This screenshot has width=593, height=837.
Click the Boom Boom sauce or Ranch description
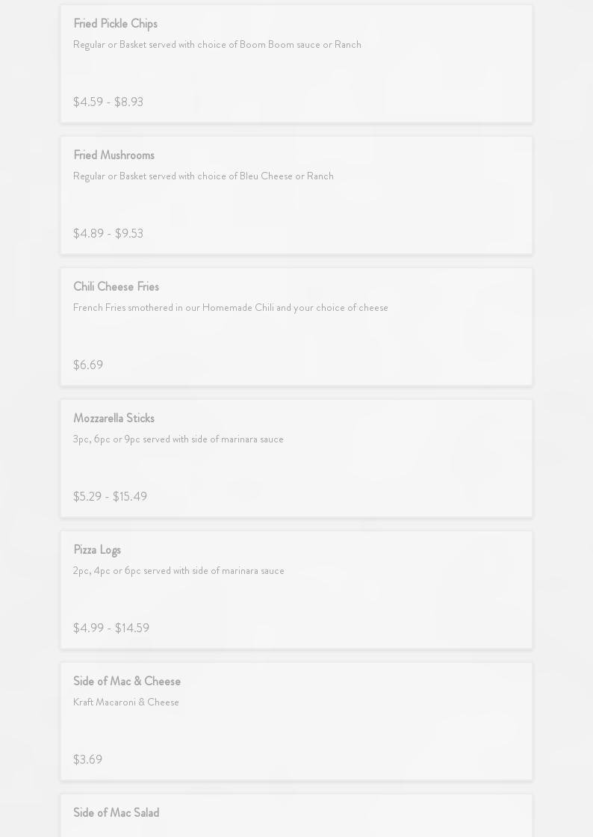coord(217,45)
